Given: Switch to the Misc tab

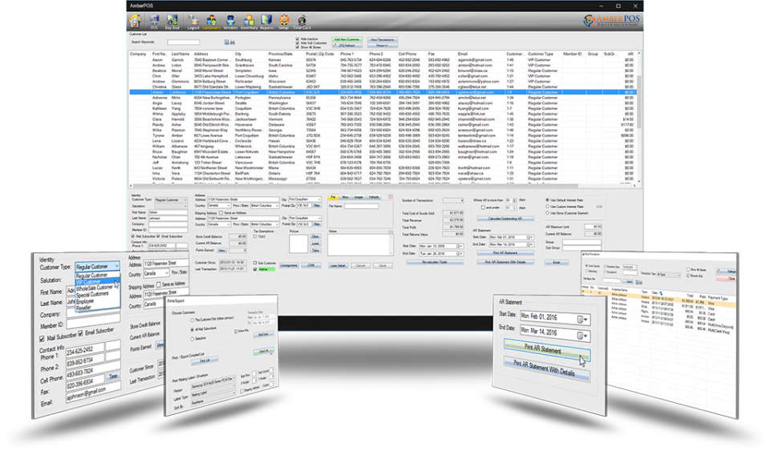Looking at the screenshot, I should [345, 197].
